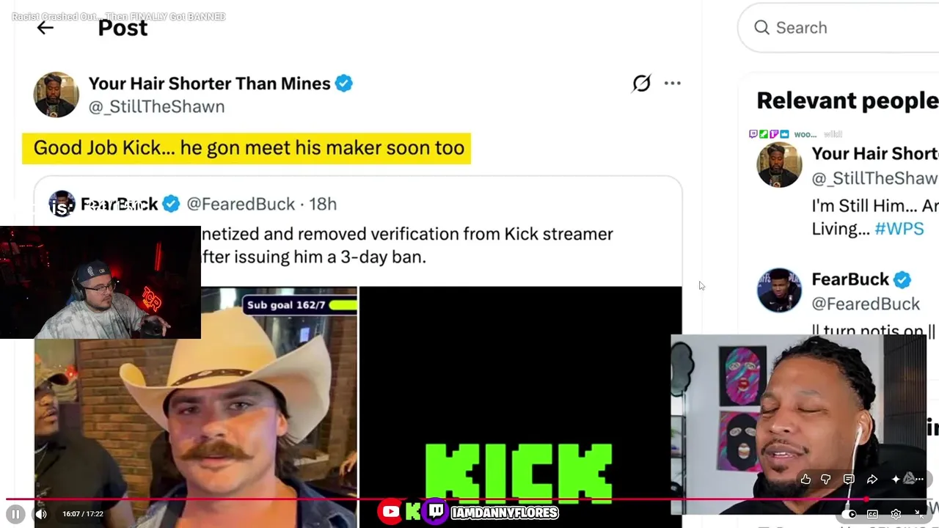
Task: Toggle closed captions CC
Action: (872, 514)
